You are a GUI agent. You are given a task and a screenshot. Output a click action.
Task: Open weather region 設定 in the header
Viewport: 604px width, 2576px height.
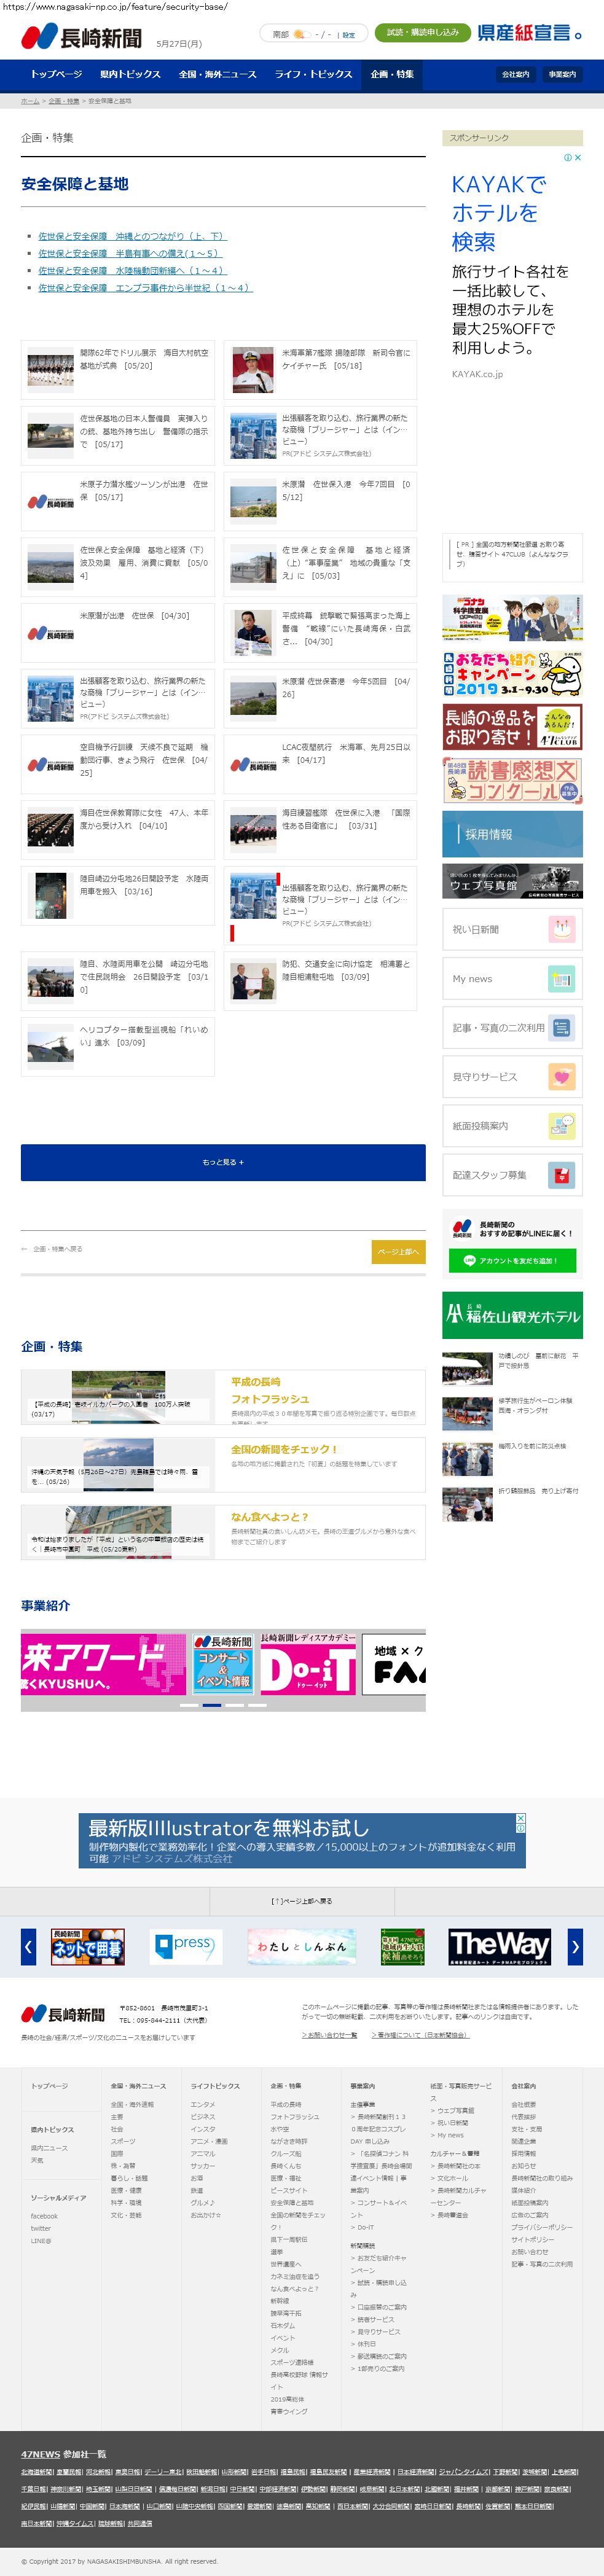[349, 35]
